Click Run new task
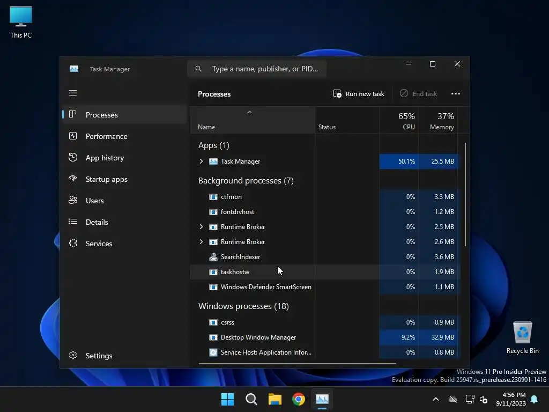This screenshot has width=549, height=412. [359, 93]
